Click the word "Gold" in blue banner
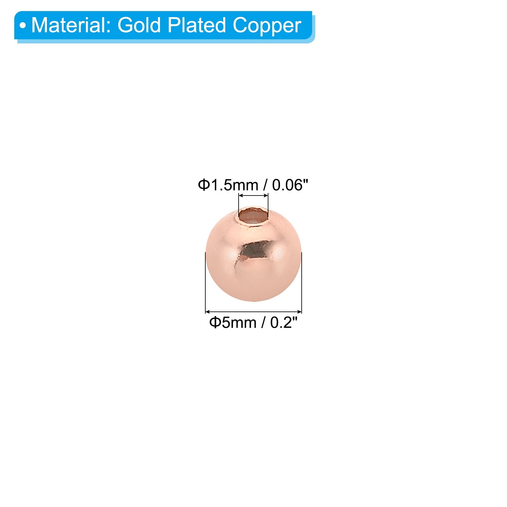 139,25
